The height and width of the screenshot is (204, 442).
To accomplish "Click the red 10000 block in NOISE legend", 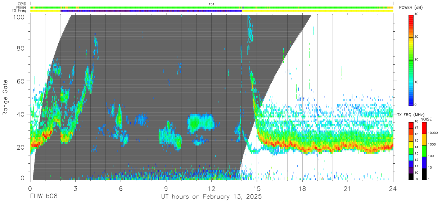I will pyautogui.click(x=424, y=128).
